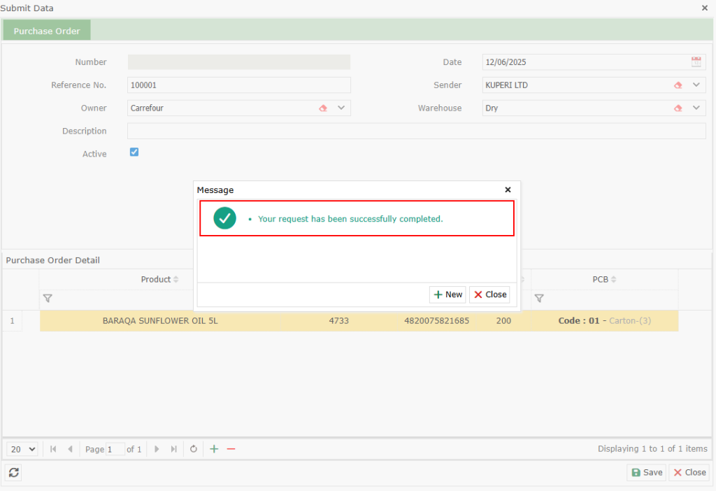Select the Purchase Order tab
The width and height of the screenshot is (716, 491).
pos(47,31)
